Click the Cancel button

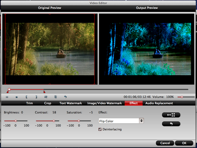pos(165,143)
